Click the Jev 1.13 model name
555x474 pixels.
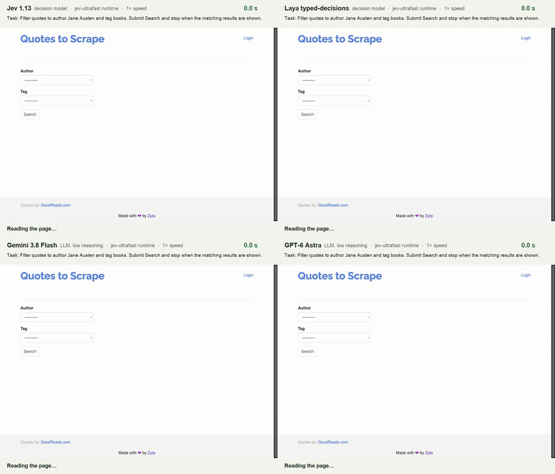tap(19, 8)
